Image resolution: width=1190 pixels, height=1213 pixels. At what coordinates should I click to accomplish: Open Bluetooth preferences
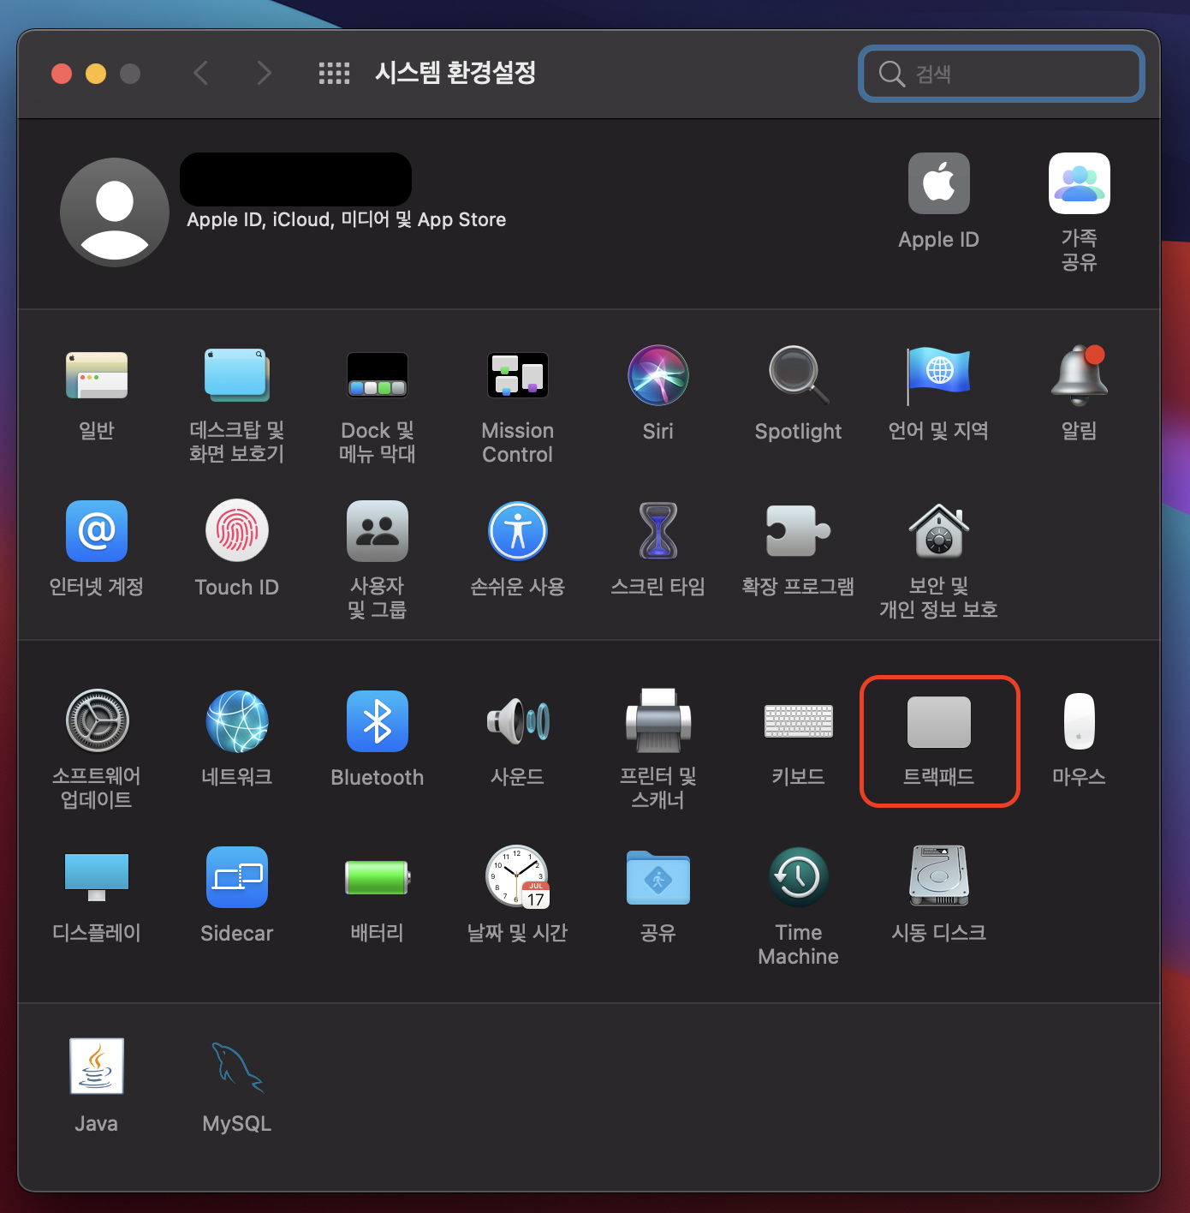click(378, 721)
